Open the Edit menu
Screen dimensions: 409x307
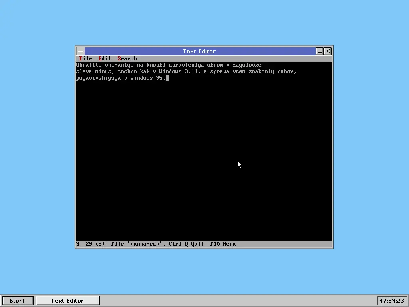[105, 58]
